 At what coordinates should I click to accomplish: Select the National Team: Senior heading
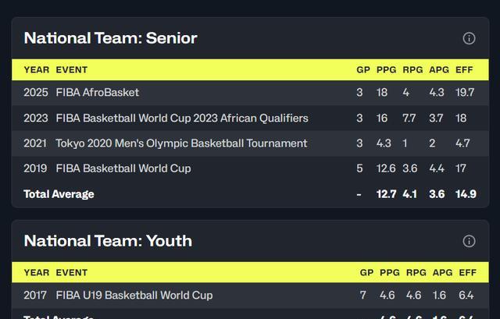pyautogui.click(x=110, y=38)
